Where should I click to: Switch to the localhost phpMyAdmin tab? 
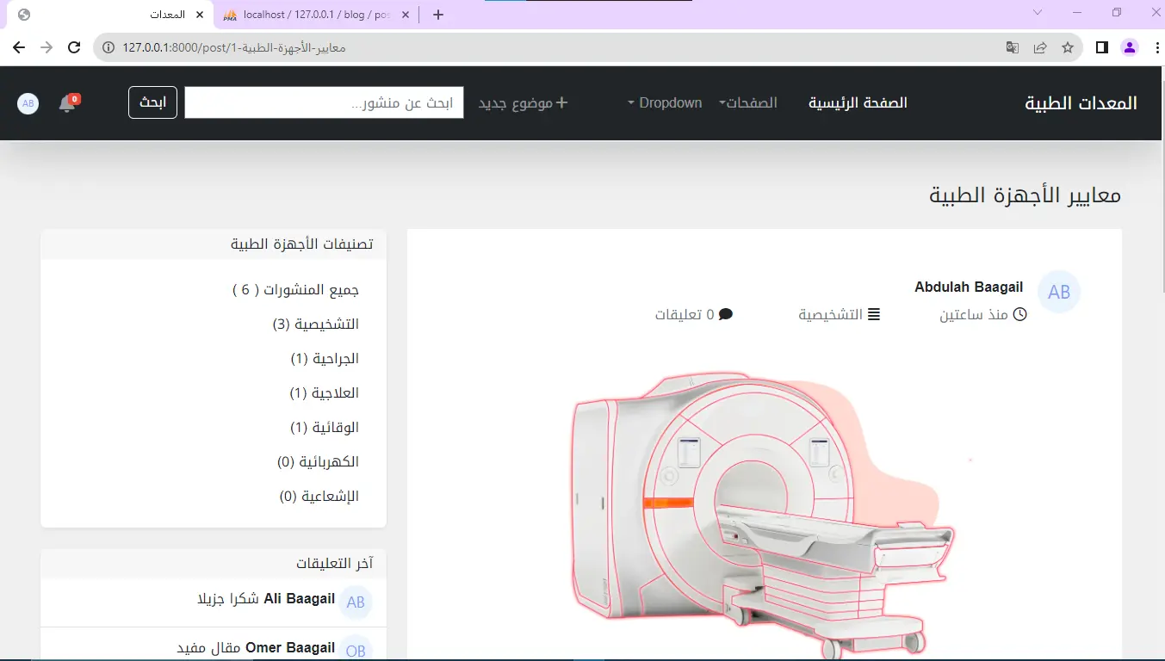point(314,15)
